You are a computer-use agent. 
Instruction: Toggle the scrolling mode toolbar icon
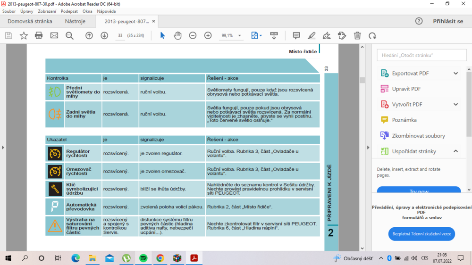click(x=274, y=35)
